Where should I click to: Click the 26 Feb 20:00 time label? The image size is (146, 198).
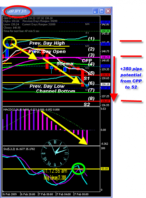coord(28,194)
